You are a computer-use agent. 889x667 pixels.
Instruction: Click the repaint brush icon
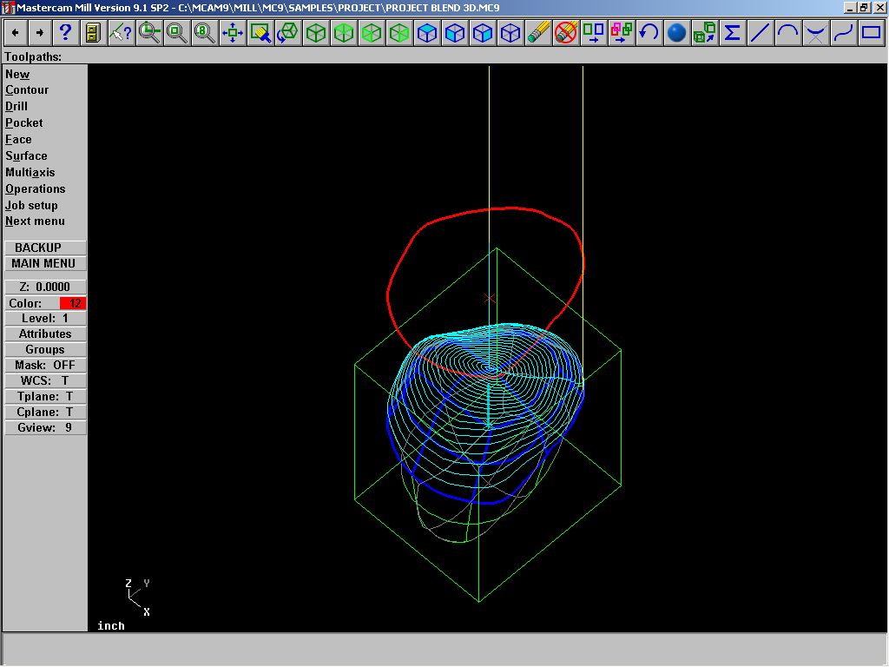point(260,33)
